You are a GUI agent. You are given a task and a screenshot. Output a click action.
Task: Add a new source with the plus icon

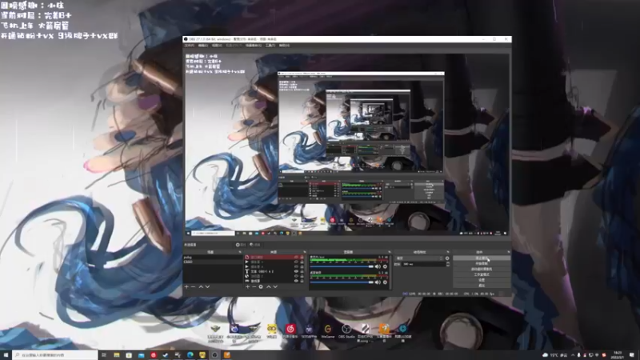pos(248,286)
